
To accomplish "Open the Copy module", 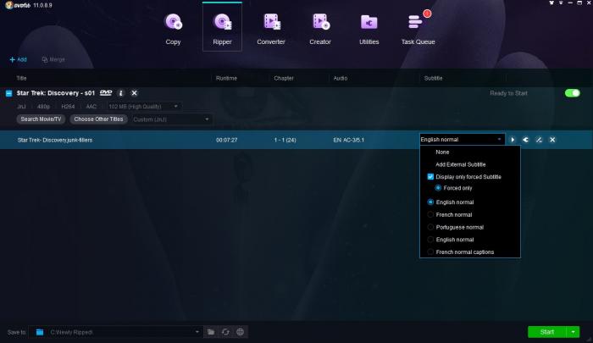I will (x=173, y=29).
